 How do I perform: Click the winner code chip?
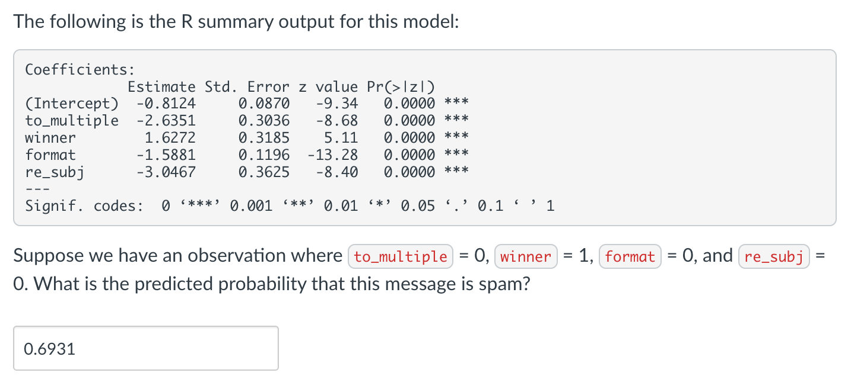(x=526, y=256)
